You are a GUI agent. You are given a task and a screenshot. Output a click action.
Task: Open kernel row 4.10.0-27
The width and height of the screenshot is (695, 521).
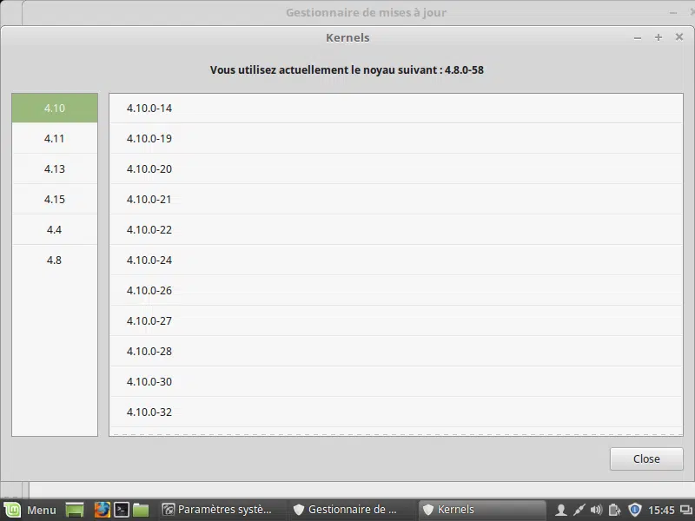point(396,320)
